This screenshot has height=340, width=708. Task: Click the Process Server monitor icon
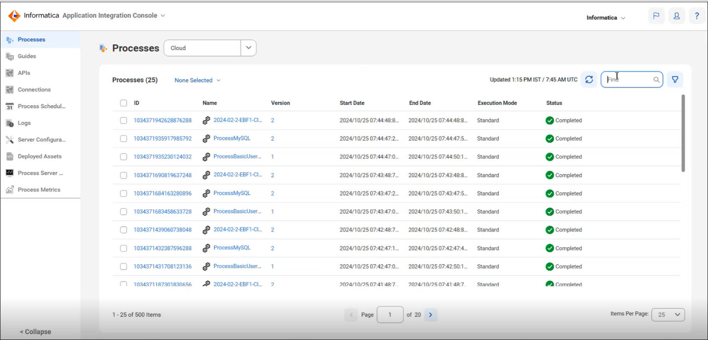tap(10, 173)
